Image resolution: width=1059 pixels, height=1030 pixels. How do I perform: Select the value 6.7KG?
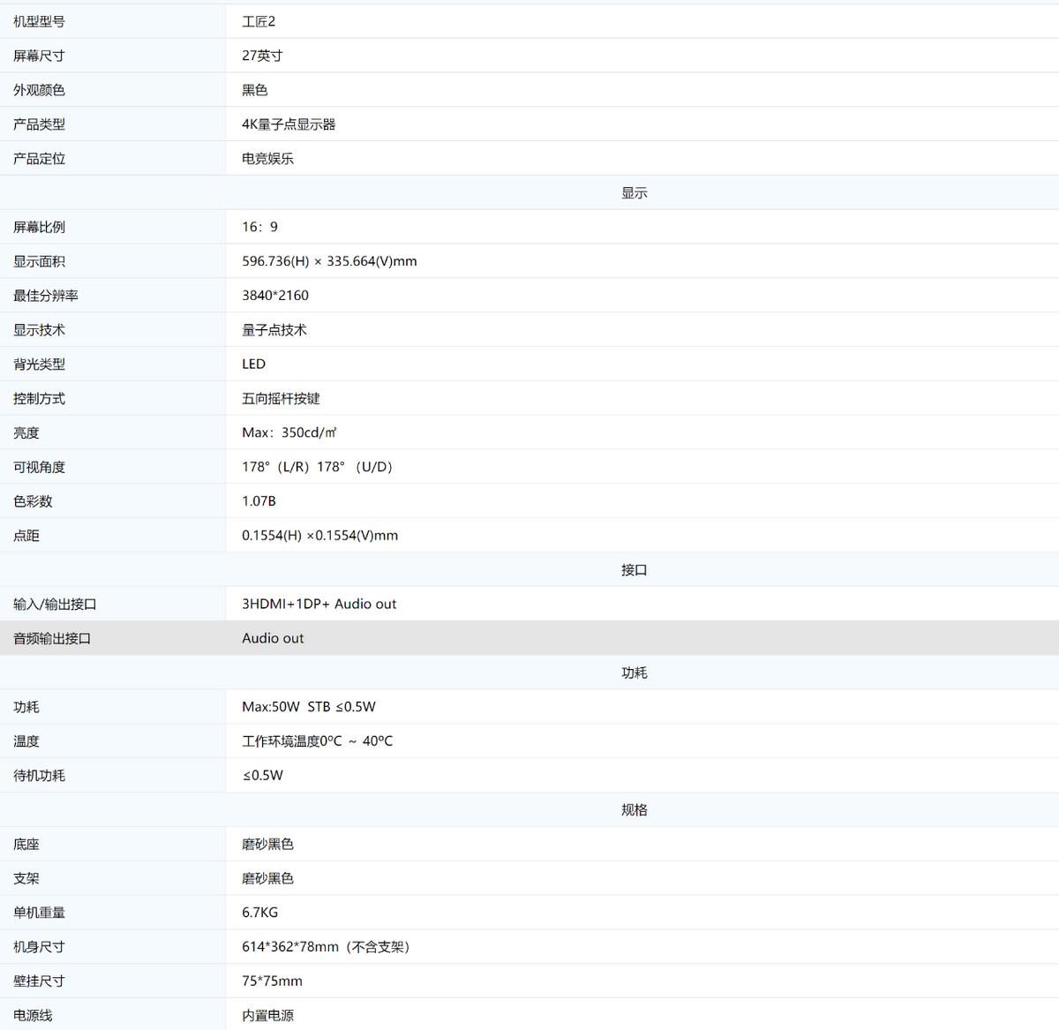click(260, 913)
